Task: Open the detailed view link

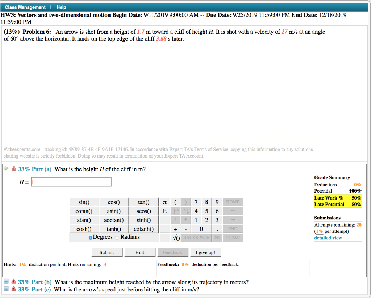Action: [x=328, y=238]
